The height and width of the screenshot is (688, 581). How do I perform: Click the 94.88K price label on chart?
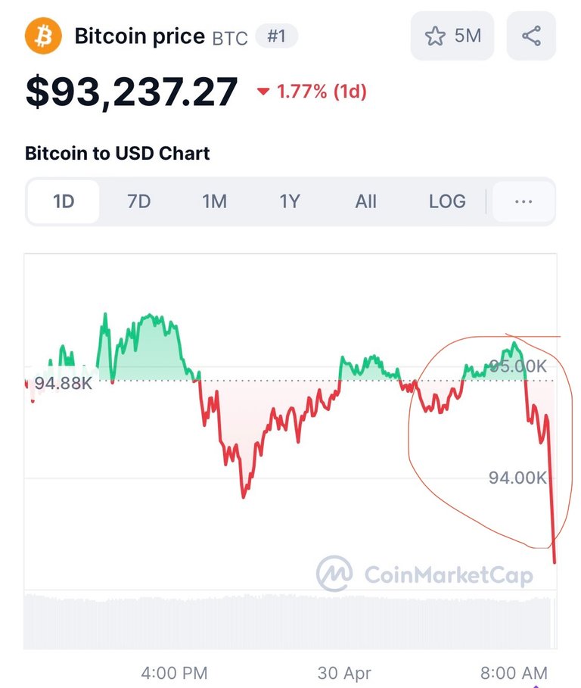[x=63, y=383]
